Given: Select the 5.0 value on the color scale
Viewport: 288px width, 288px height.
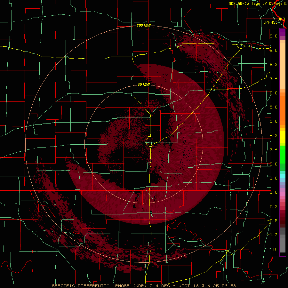Looking at the screenshot, I should click(274, 121).
